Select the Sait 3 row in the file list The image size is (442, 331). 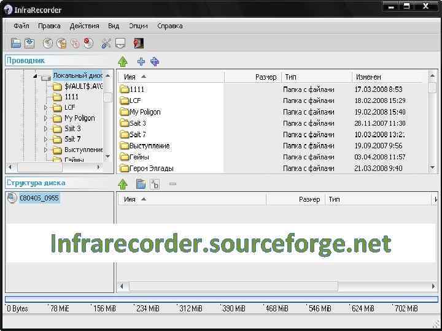(x=273, y=123)
